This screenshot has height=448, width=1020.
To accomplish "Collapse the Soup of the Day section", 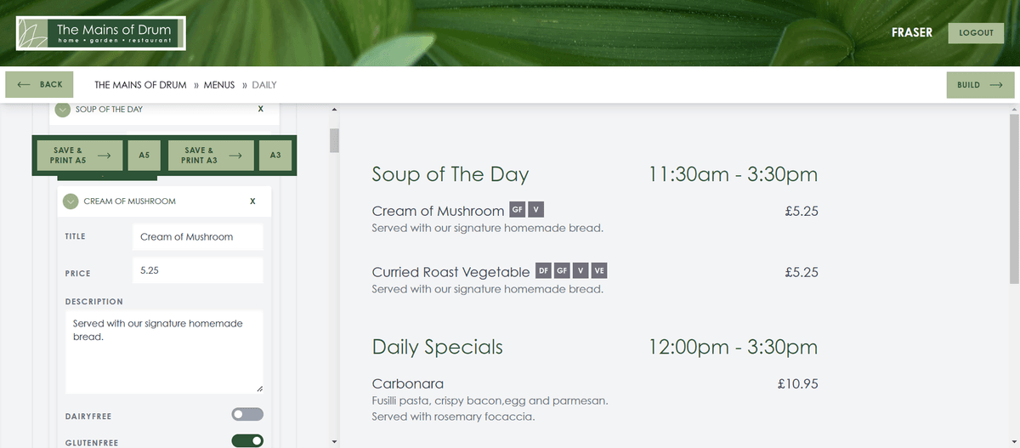I will tap(62, 110).
